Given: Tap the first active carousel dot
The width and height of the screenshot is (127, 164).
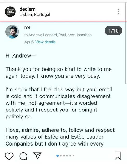Looking at the screenshot, I should click(58, 156).
